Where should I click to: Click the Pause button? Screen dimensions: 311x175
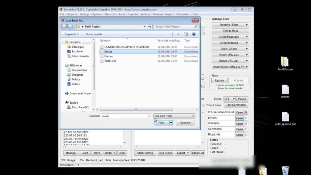[x=242, y=99]
